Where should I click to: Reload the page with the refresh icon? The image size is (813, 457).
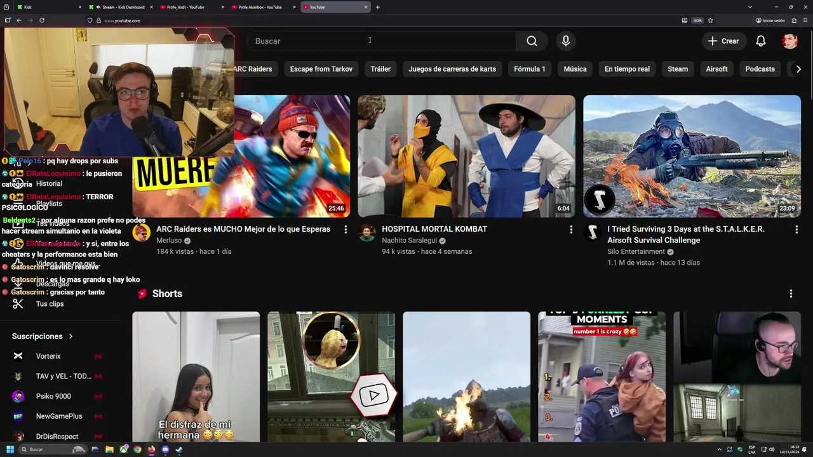pyautogui.click(x=42, y=20)
